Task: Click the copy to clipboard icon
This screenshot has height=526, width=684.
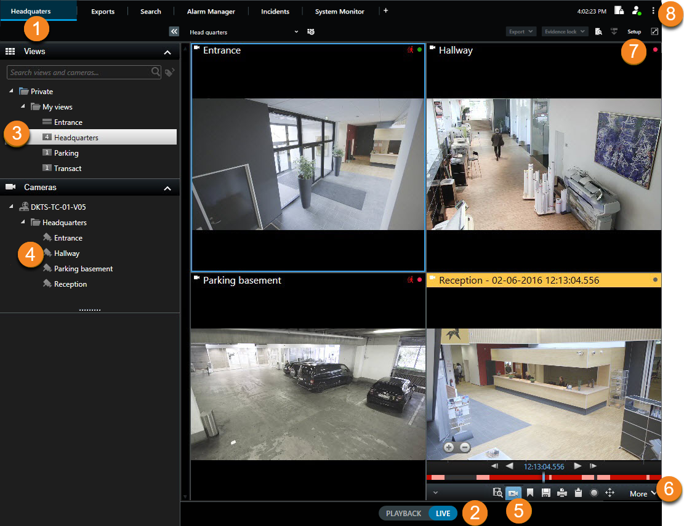Action: (578, 493)
